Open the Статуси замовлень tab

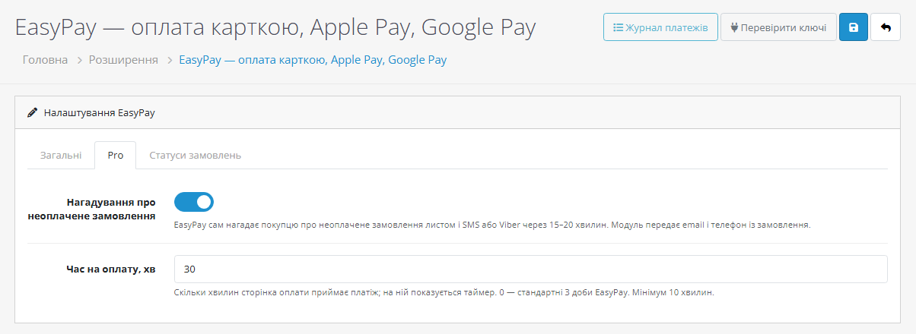pos(196,155)
